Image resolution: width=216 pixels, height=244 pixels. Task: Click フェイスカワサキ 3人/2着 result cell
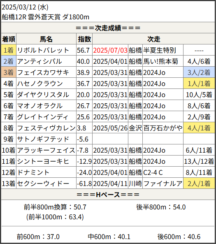coord(199,72)
